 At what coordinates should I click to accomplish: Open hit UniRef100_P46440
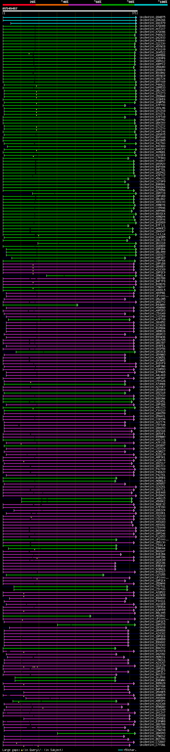(x=152, y=41)
